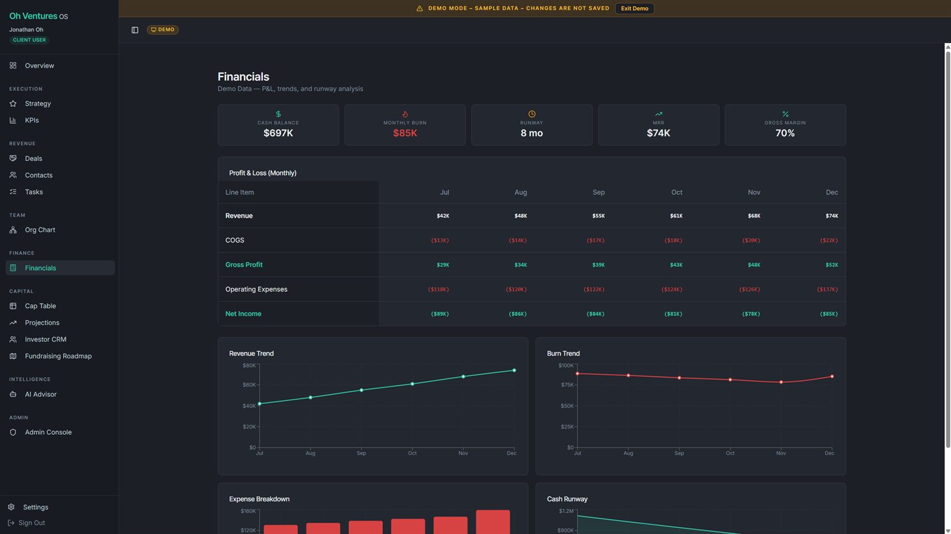The image size is (951, 534).
Task: Click the $74K Revenue cell for Dec
Action: tap(832, 216)
